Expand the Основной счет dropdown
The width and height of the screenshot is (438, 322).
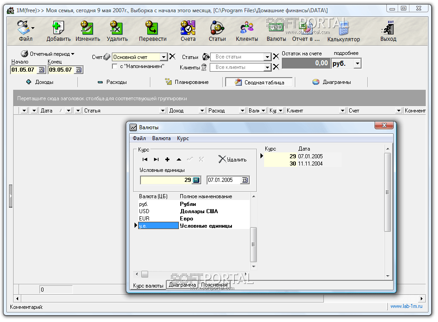tap(164, 57)
